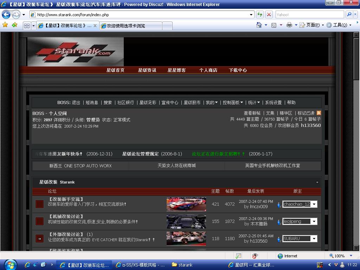This screenshot has width=360, height=270.
Task: Click inside the URL address bar
Action: pyautogui.click(x=142, y=15)
